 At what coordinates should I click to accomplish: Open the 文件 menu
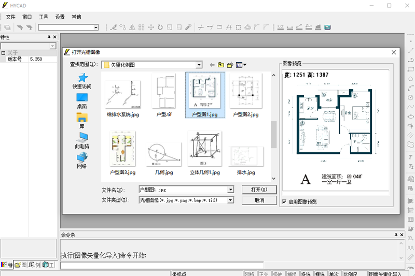(10, 17)
